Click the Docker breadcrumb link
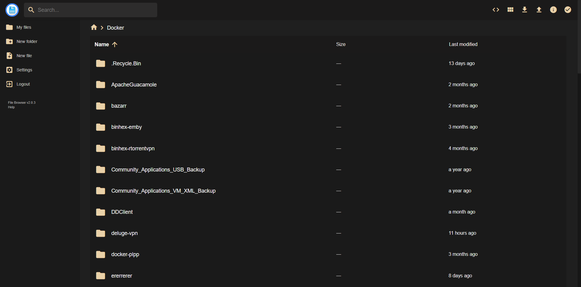 coord(115,28)
